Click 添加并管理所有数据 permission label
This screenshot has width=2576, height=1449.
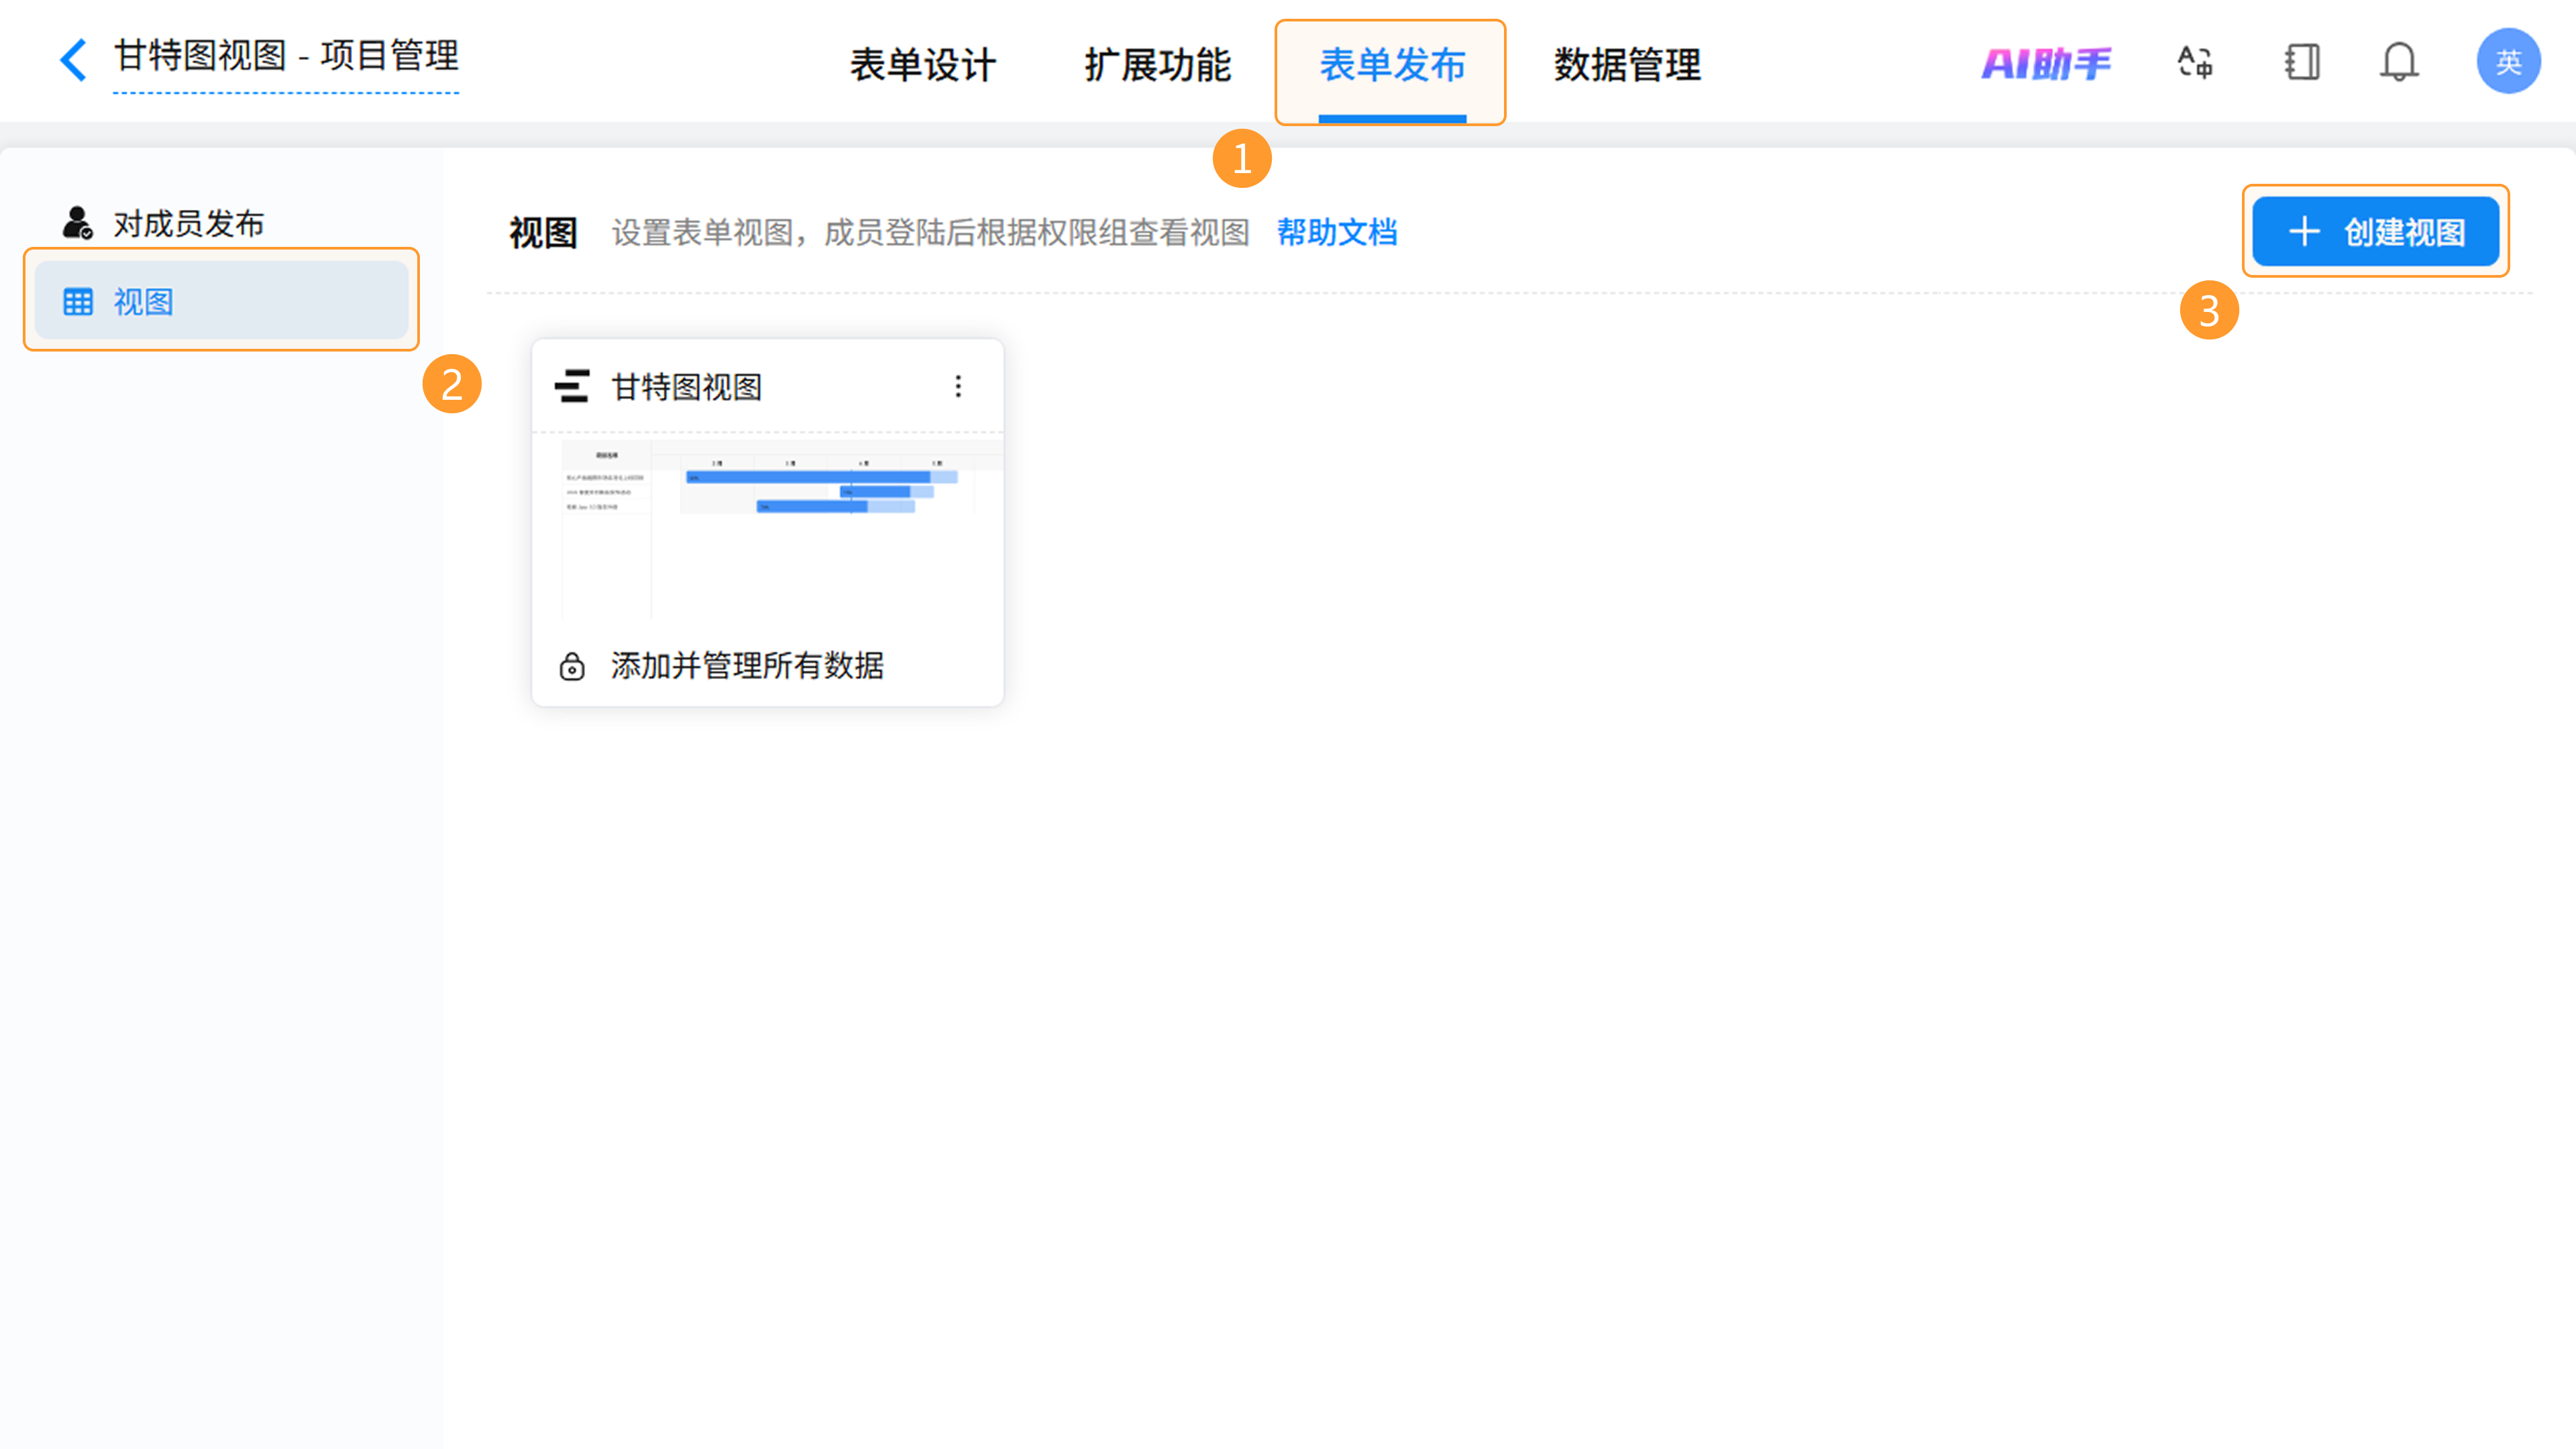[747, 666]
